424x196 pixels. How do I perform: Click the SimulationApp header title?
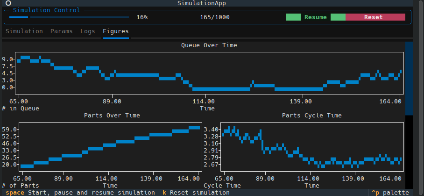[x=209, y=3]
